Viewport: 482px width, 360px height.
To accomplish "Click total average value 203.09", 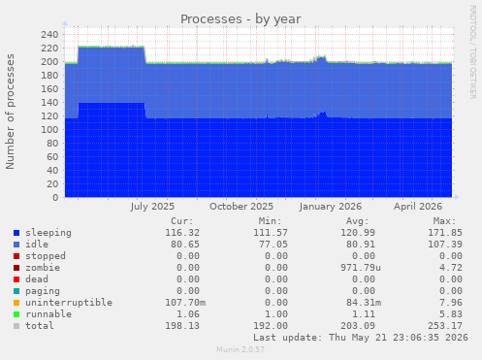I will click(358, 326).
